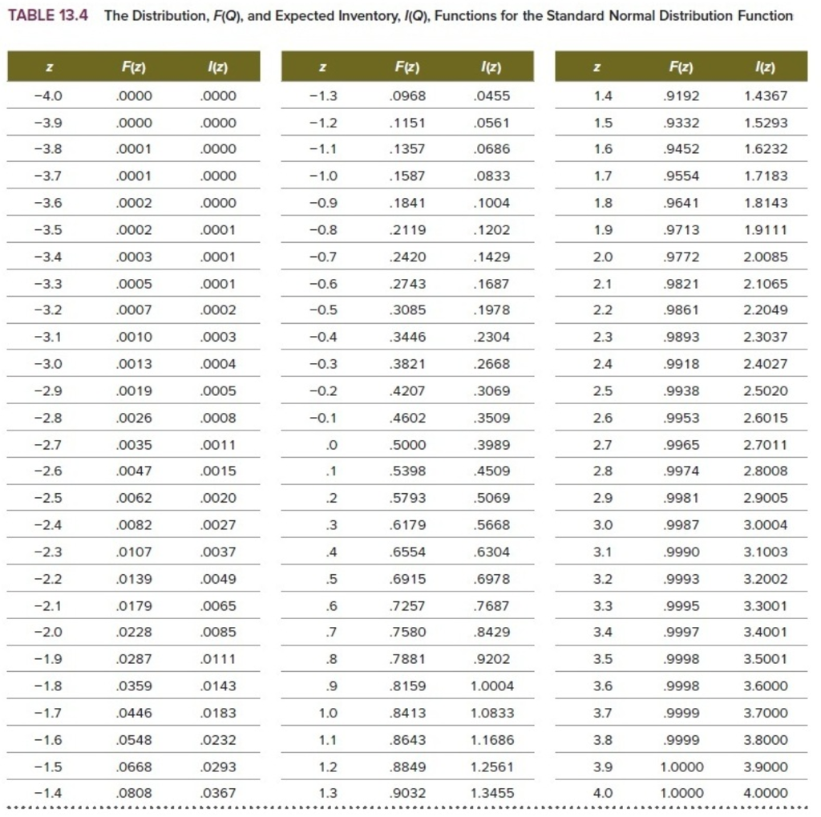Click the third table's I(z) header
The height and width of the screenshot is (817, 821).
(x=765, y=67)
